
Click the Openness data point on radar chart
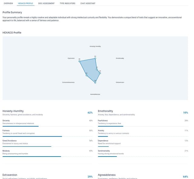click(79, 61)
